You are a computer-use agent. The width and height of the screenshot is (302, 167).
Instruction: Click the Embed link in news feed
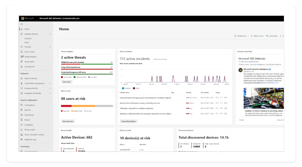click(x=242, y=120)
